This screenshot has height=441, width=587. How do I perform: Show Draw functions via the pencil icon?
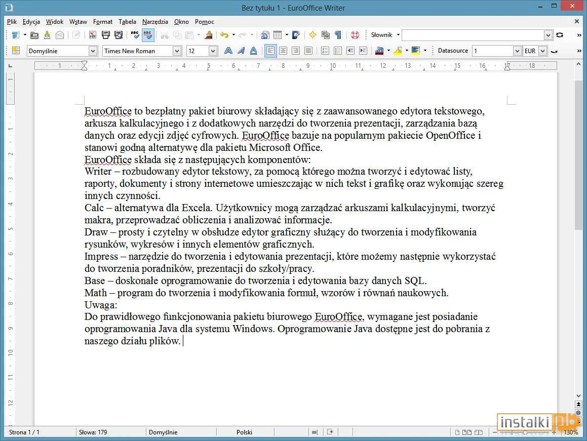pyautogui.click(x=296, y=35)
